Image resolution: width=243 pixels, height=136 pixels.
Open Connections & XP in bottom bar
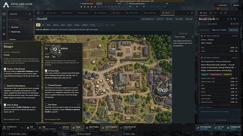click(128, 128)
